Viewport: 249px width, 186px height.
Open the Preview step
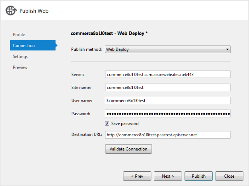pyautogui.click(x=20, y=67)
